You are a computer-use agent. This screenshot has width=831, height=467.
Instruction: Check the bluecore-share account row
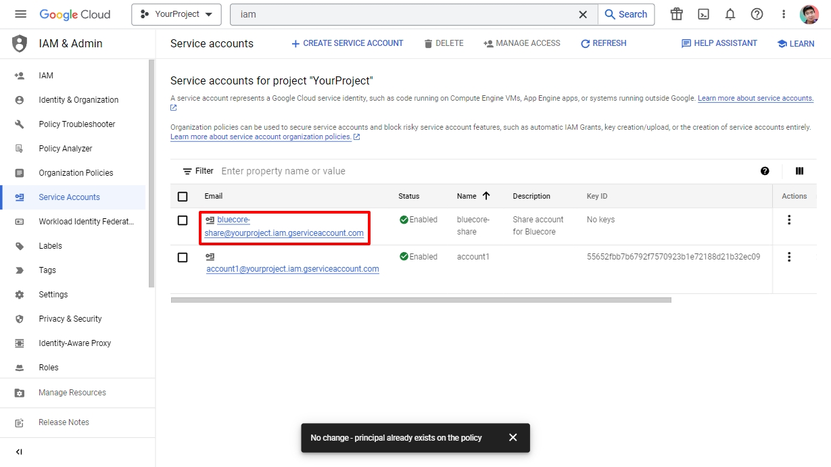pyautogui.click(x=183, y=220)
